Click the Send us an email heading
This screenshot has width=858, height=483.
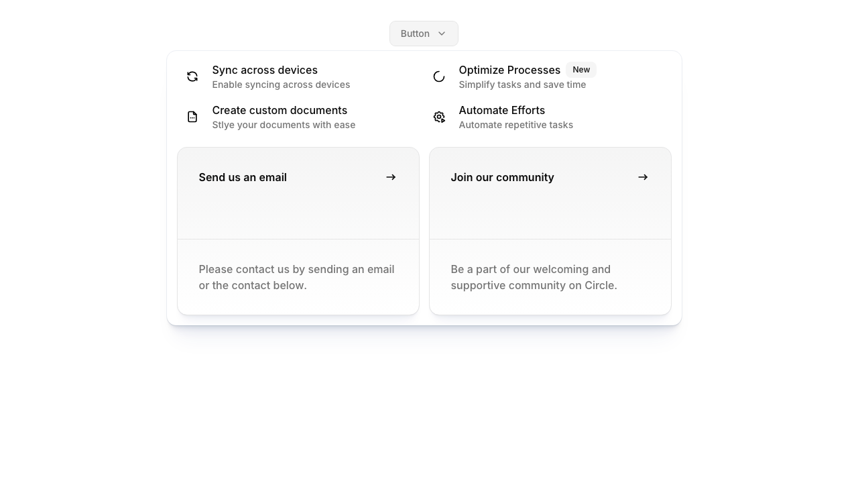[x=243, y=177]
